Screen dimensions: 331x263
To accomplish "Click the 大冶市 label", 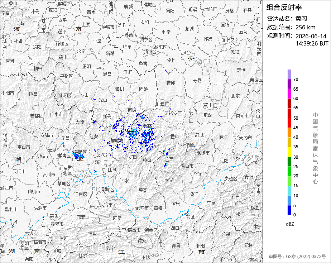I will point(106,205).
